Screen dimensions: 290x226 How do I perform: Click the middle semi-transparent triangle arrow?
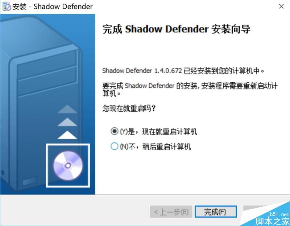click(67, 122)
